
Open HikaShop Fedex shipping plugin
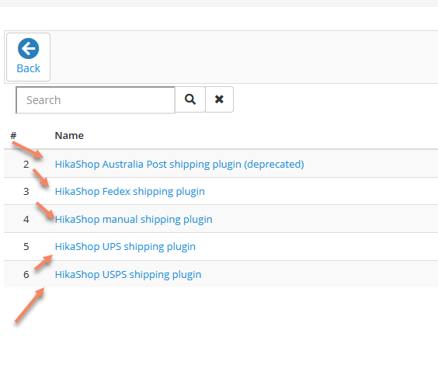pos(130,192)
